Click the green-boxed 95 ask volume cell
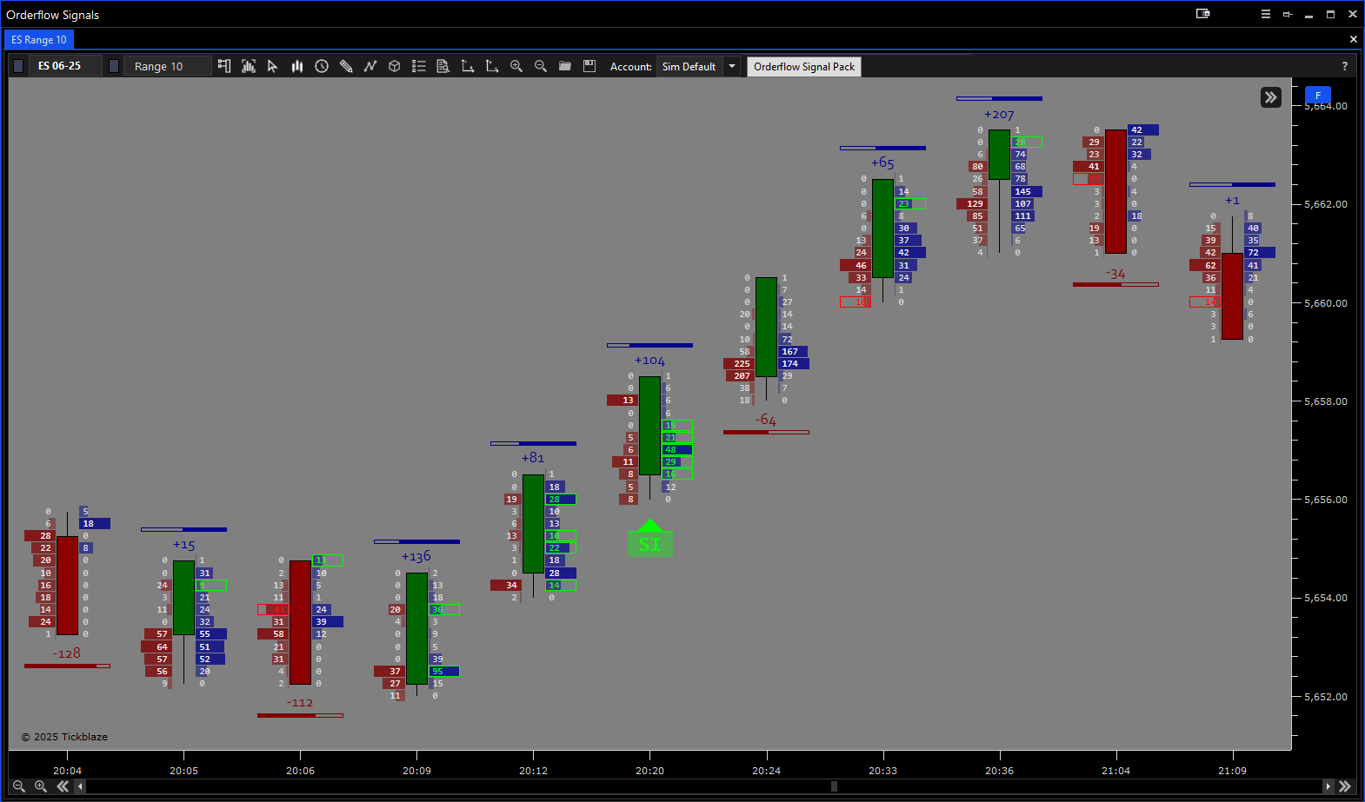This screenshot has width=1365, height=802. pos(444,672)
